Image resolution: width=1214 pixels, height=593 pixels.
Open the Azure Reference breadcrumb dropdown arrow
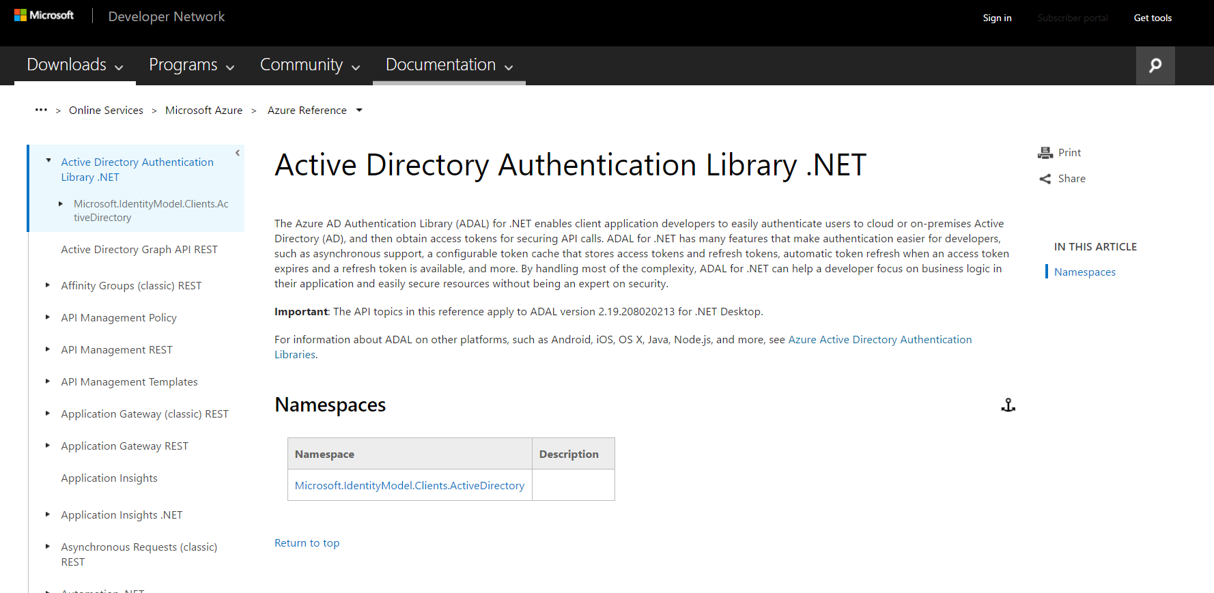359,111
